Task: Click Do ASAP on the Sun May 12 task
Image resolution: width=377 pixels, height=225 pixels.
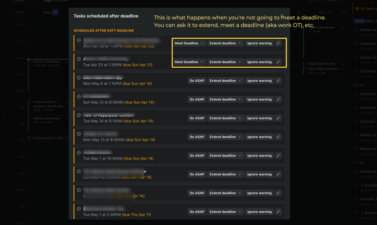Action: [197, 99]
